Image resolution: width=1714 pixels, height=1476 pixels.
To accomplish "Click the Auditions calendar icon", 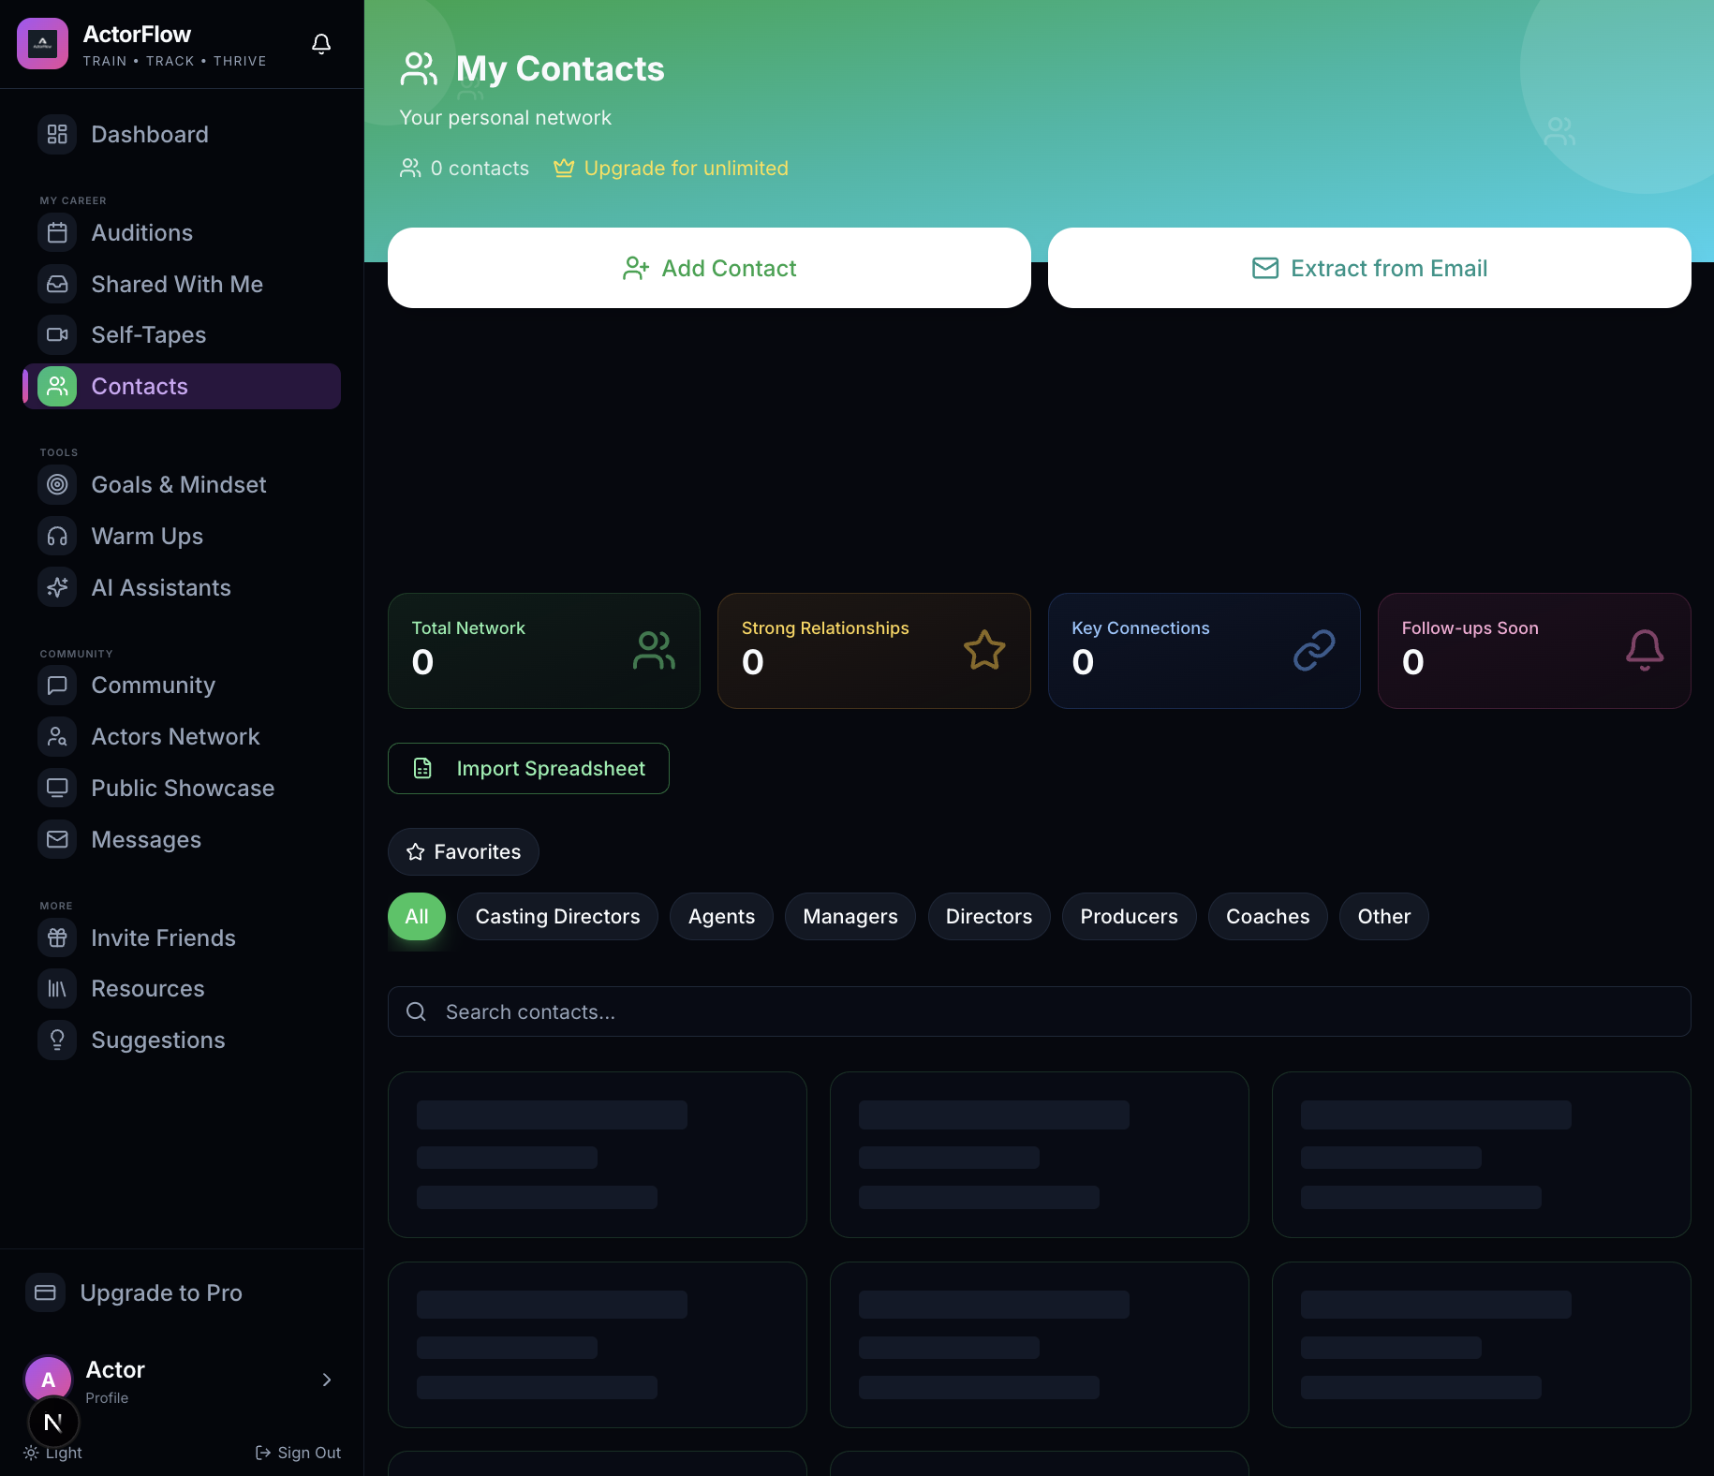I will pos(57,232).
